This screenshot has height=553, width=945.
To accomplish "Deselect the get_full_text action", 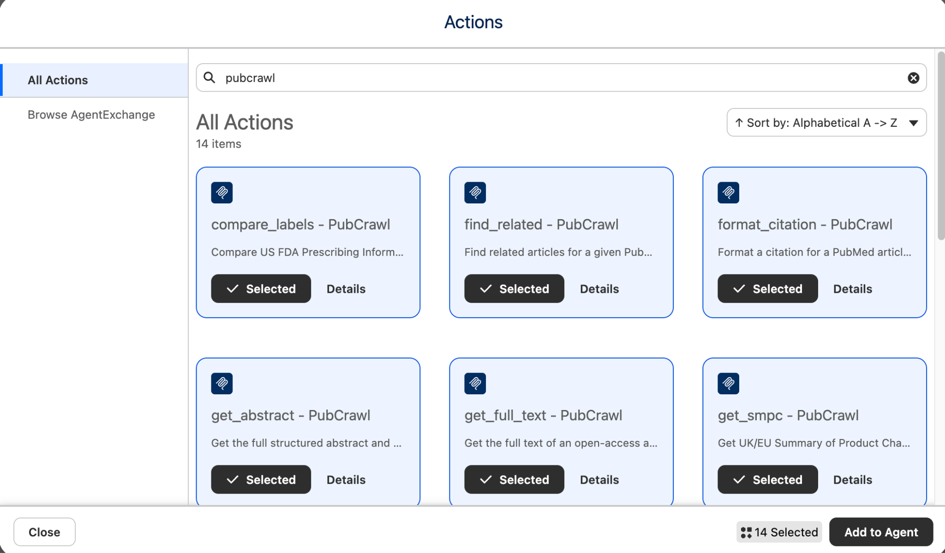I will pos(514,480).
